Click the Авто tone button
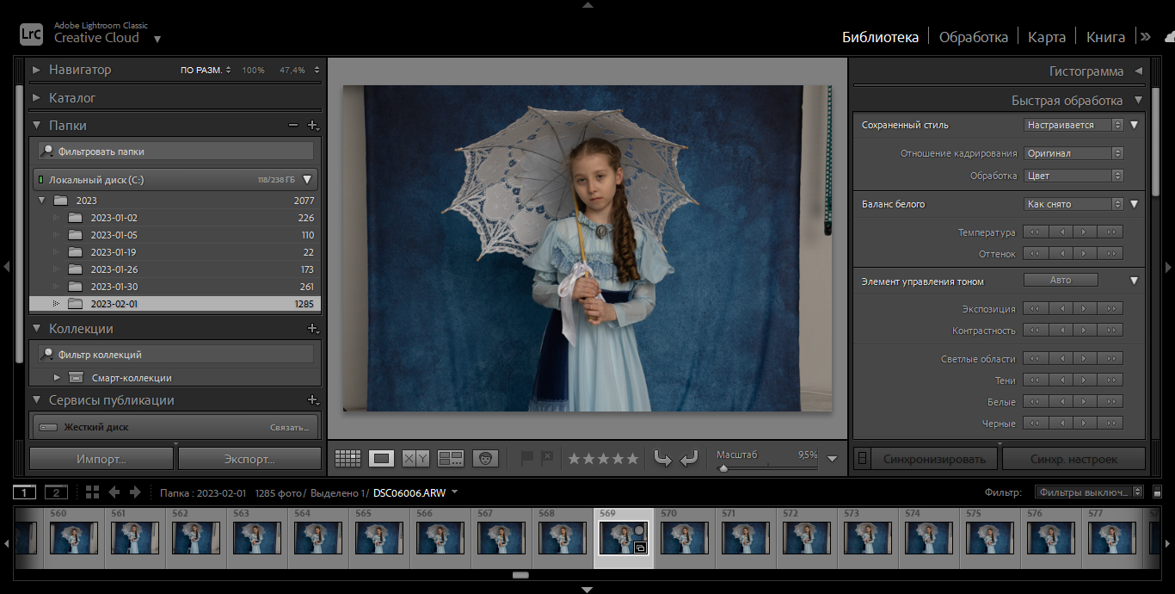Image resolution: width=1175 pixels, height=594 pixels. coord(1060,281)
